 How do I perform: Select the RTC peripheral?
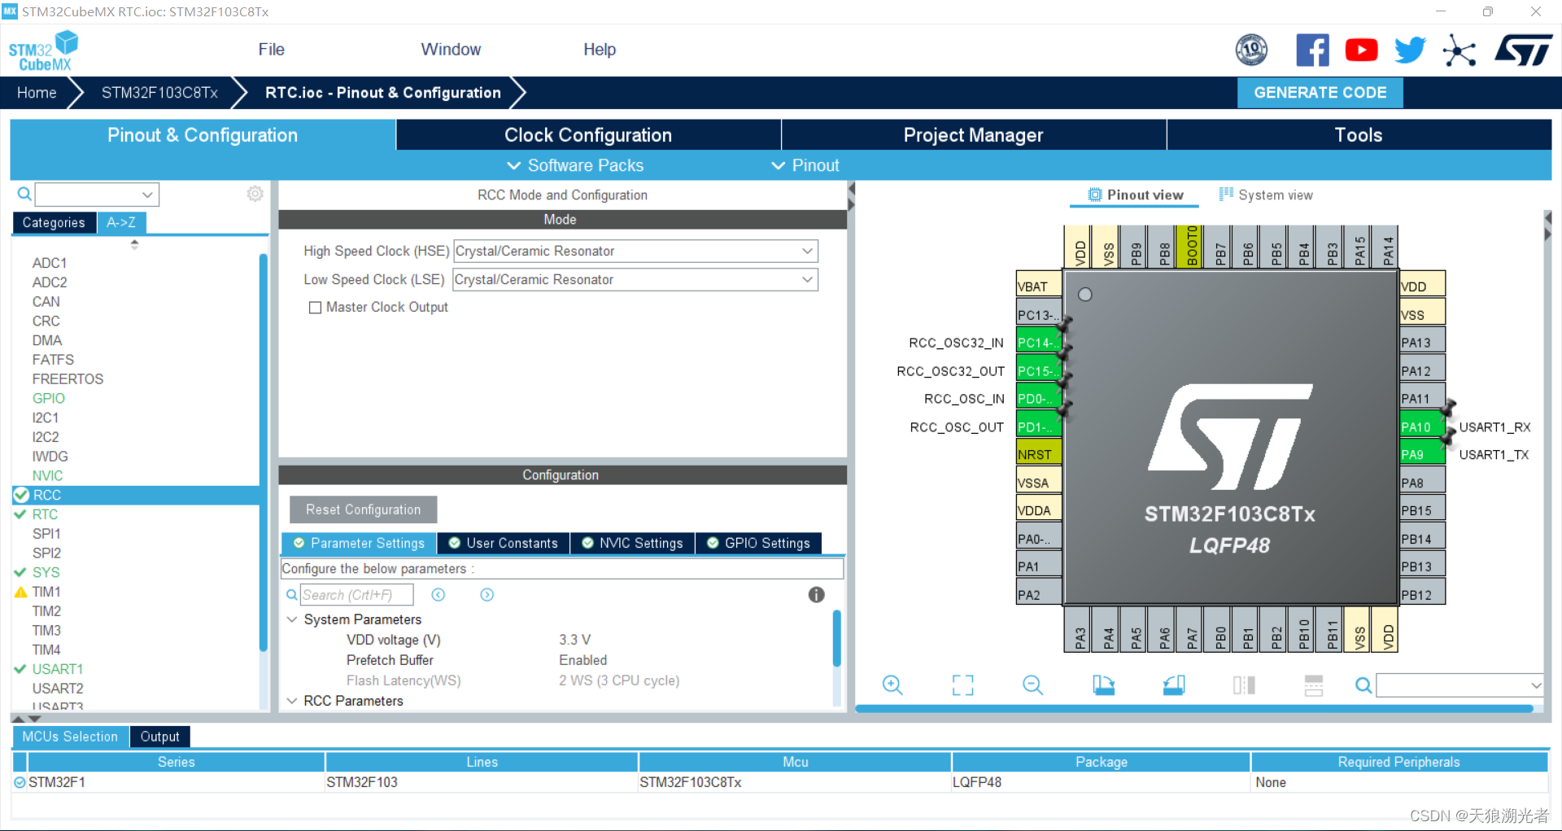click(45, 514)
